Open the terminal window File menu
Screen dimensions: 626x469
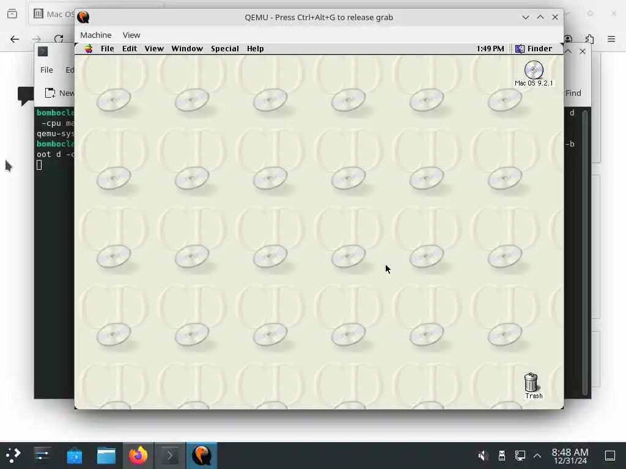coord(46,70)
